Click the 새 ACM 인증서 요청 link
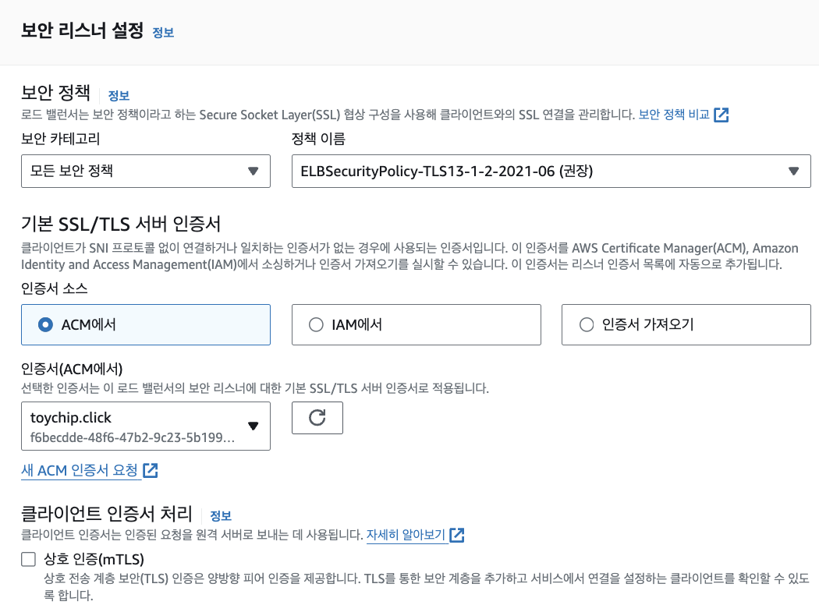 [x=80, y=470]
